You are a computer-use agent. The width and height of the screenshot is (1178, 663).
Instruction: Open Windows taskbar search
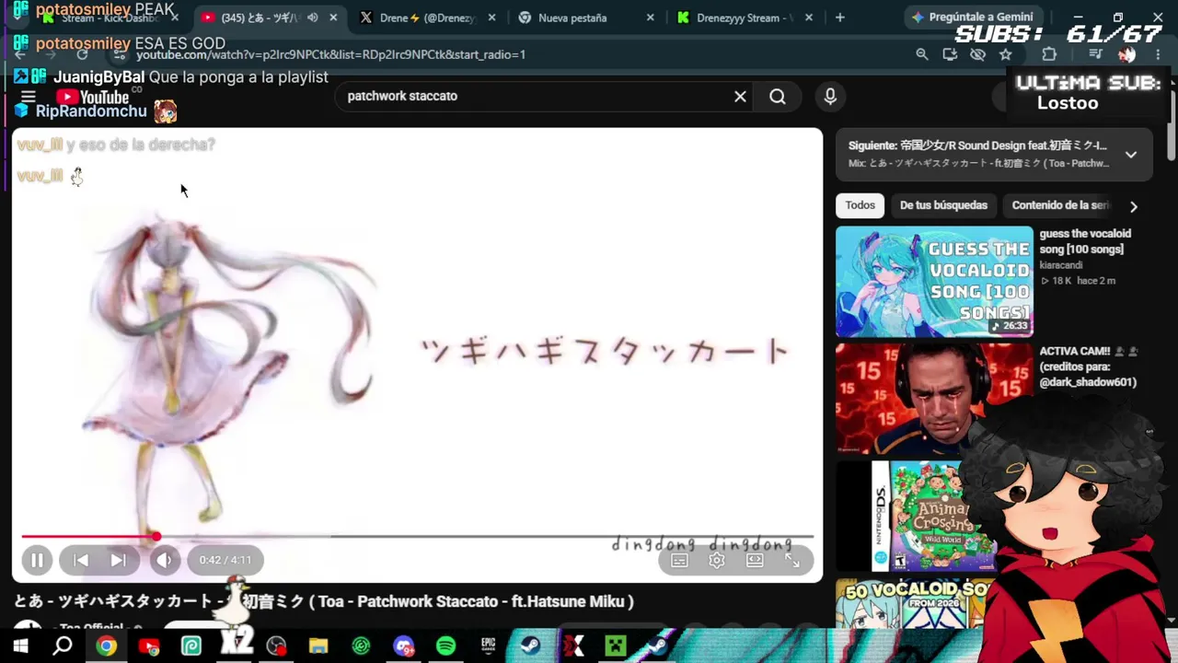(x=63, y=646)
